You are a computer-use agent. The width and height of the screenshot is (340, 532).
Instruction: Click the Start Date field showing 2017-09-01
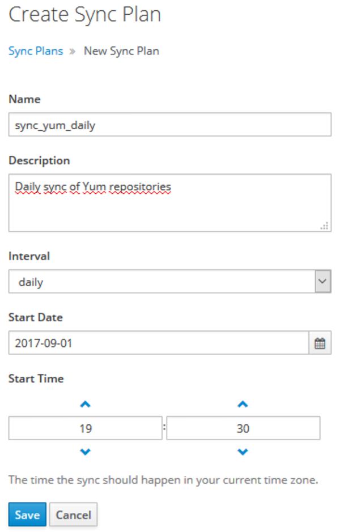click(159, 343)
